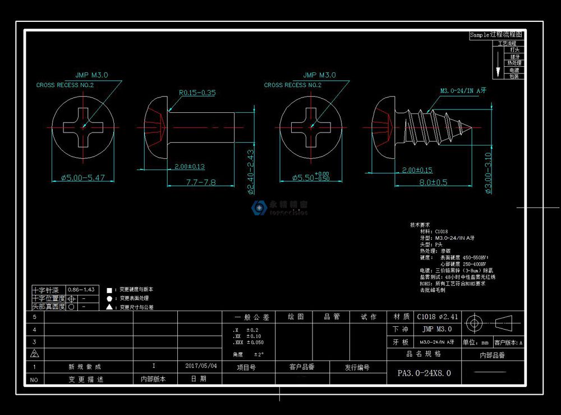This screenshot has height=415, width=561.
Task: Click the white pentagon surface treatment symbol
Action: coord(109,299)
